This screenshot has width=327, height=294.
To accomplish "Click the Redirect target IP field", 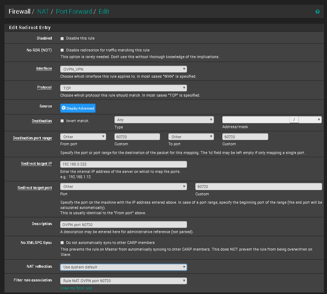I will tap(123, 164).
